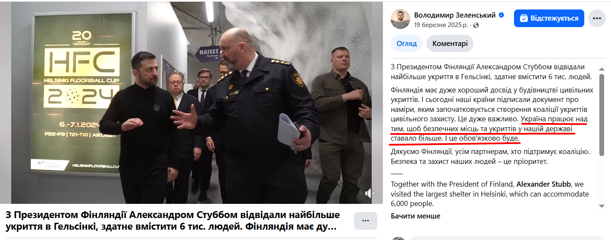Click the video to toggle playback
611x240 pixels.
(x=191, y=102)
